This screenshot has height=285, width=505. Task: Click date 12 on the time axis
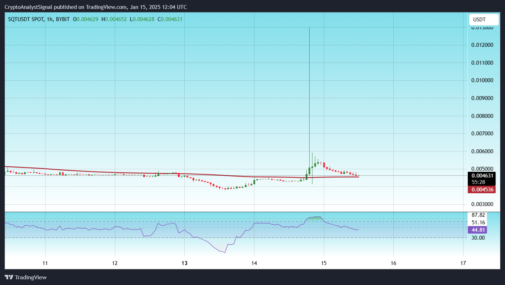(115, 263)
